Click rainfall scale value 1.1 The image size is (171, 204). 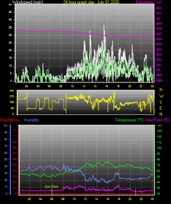(14, 130)
